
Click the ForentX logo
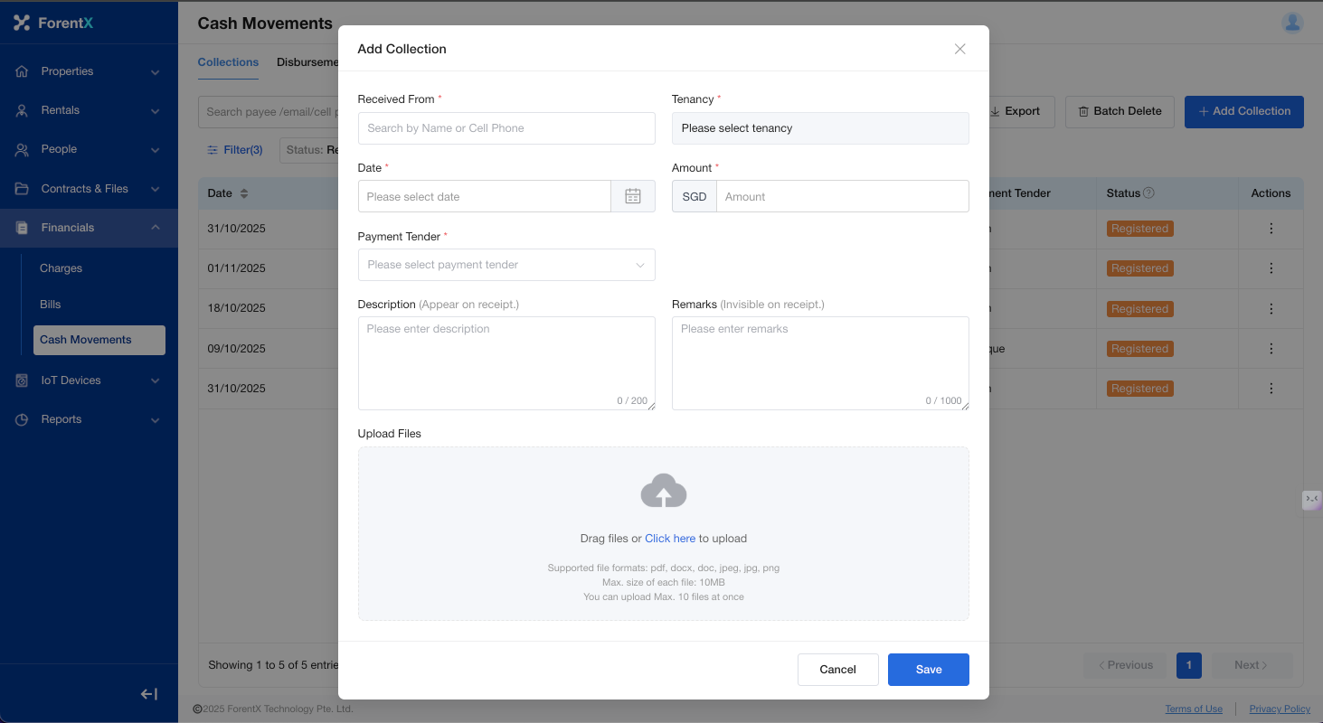coord(53,23)
